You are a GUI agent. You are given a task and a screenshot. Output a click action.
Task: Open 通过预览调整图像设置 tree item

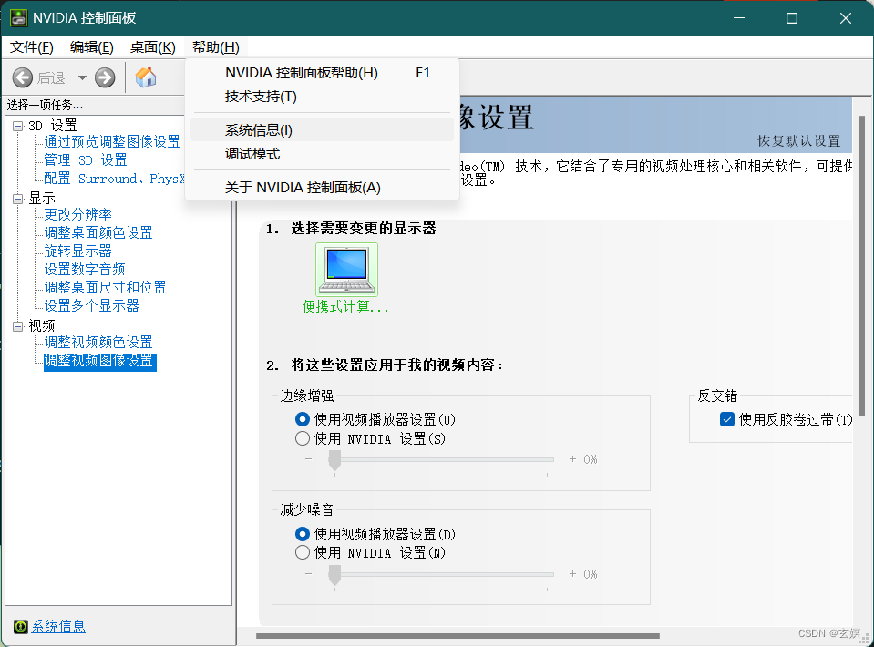point(112,141)
